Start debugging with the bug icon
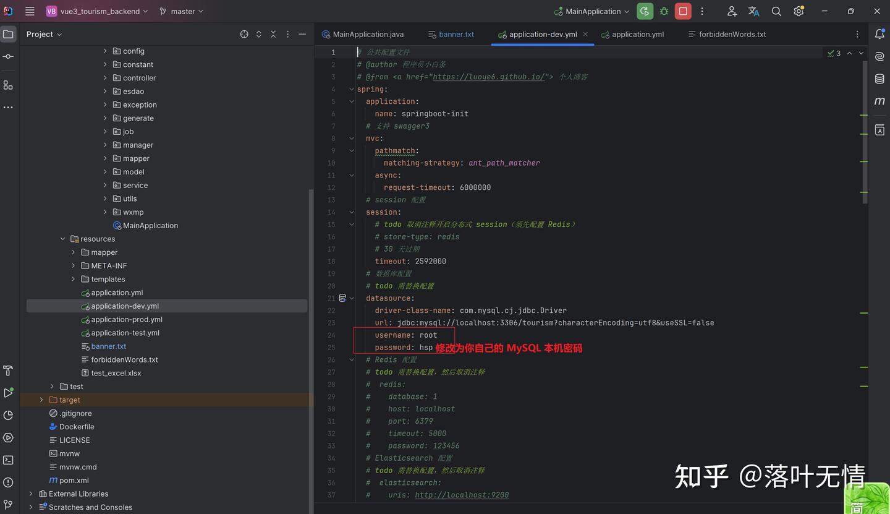The image size is (890, 514). (663, 11)
